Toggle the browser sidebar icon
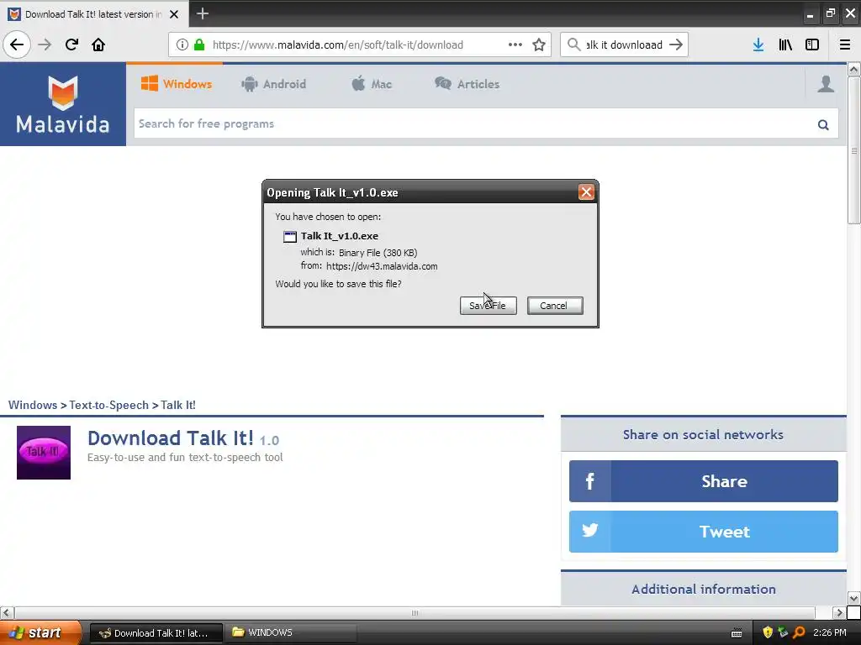The height and width of the screenshot is (645, 861). [x=812, y=45]
